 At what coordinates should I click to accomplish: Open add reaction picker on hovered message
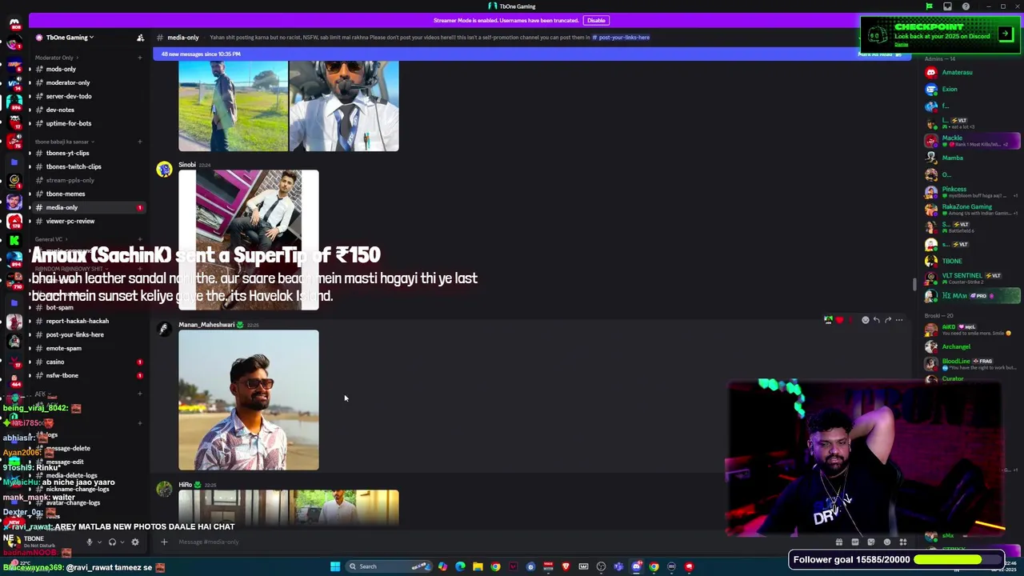click(865, 320)
